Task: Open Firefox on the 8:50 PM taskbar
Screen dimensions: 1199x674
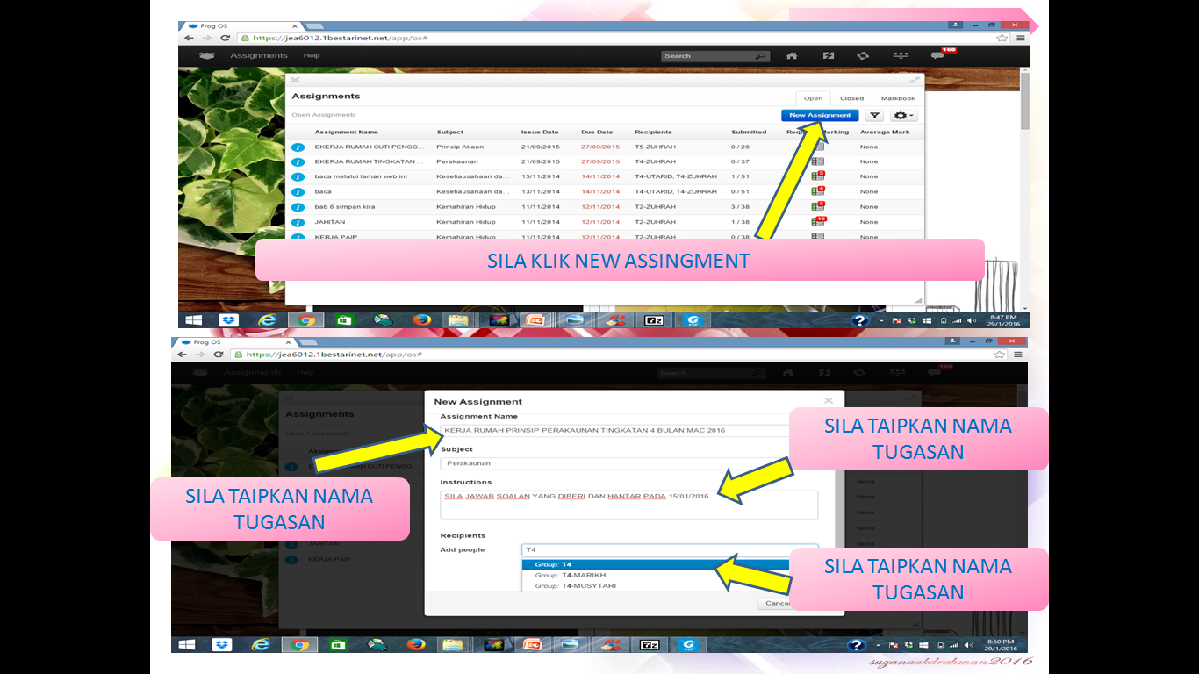Action: 417,644
